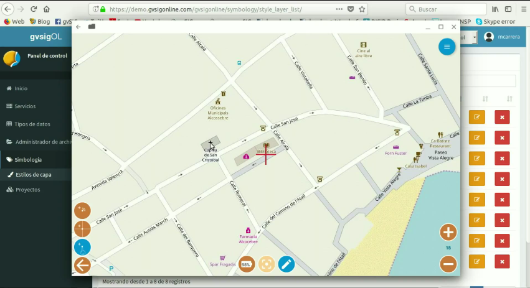The height and width of the screenshot is (288, 530).
Task: Select the blue finger-touch add-point tool
Action: click(x=82, y=247)
